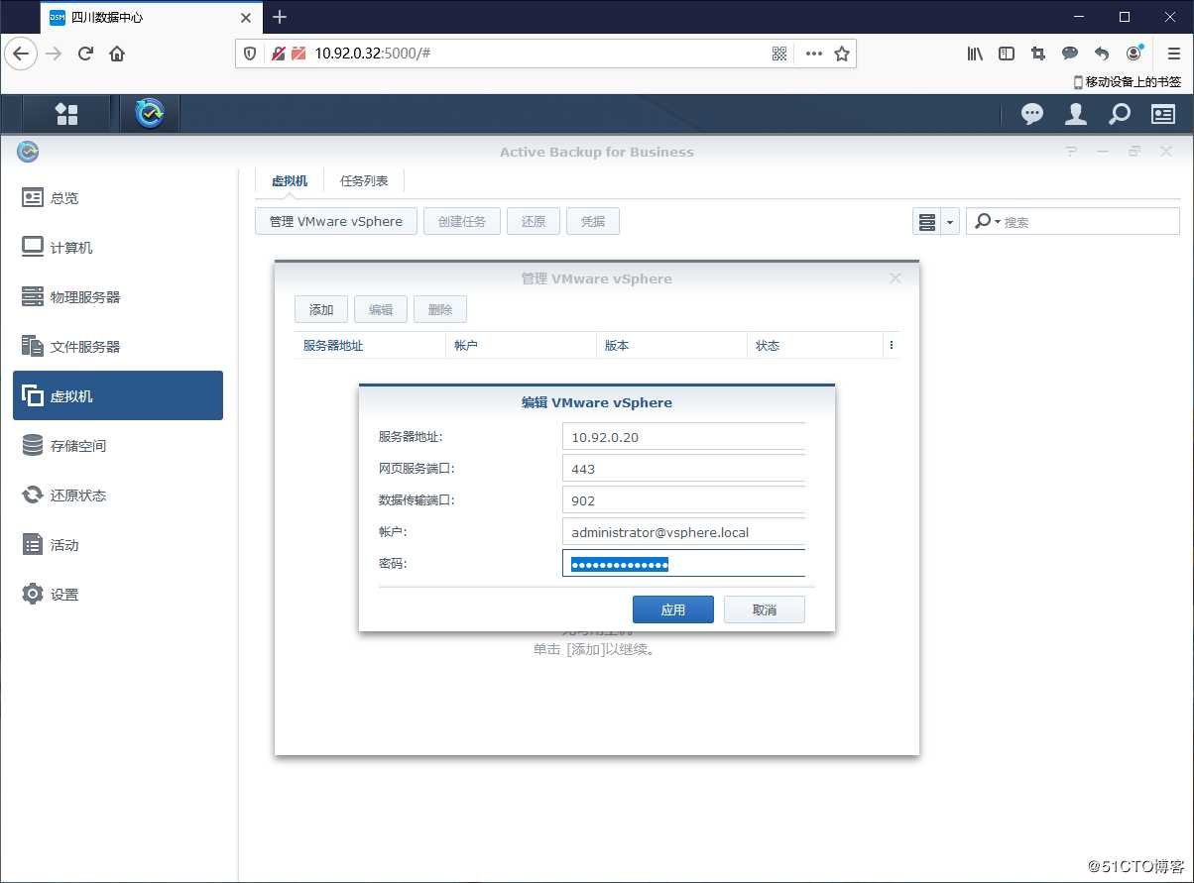This screenshot has width=1194, height=883.
Task: Click DSM search magnifier icon
Action: (1119, 114)
